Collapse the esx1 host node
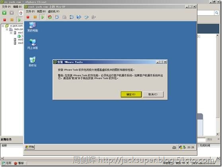The image size is (222, 167). click(11, 33)
